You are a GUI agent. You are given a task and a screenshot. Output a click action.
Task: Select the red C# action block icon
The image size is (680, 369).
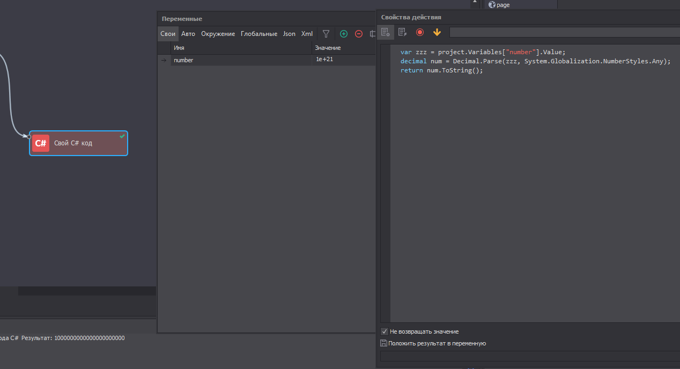point(41,143)
